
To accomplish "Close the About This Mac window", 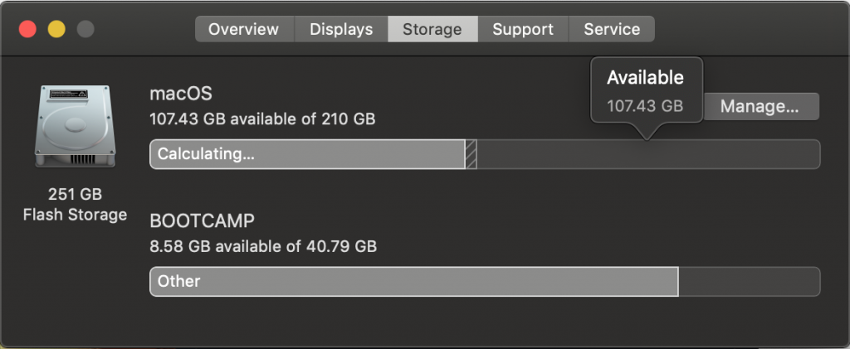I will coord(28,30).
